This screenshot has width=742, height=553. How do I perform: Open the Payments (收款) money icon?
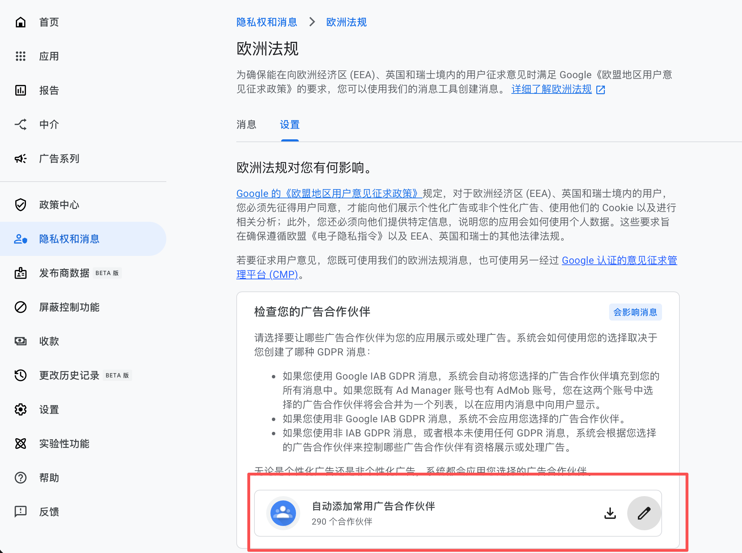(x=21, y=341)
